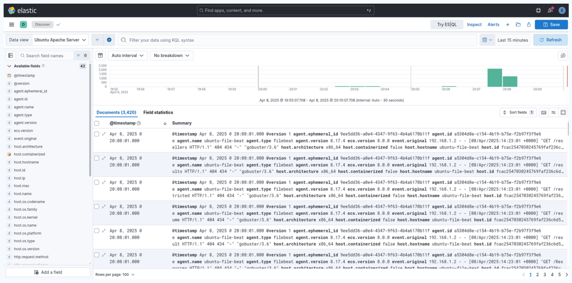Click the Elastic logo

pos(22,11)
